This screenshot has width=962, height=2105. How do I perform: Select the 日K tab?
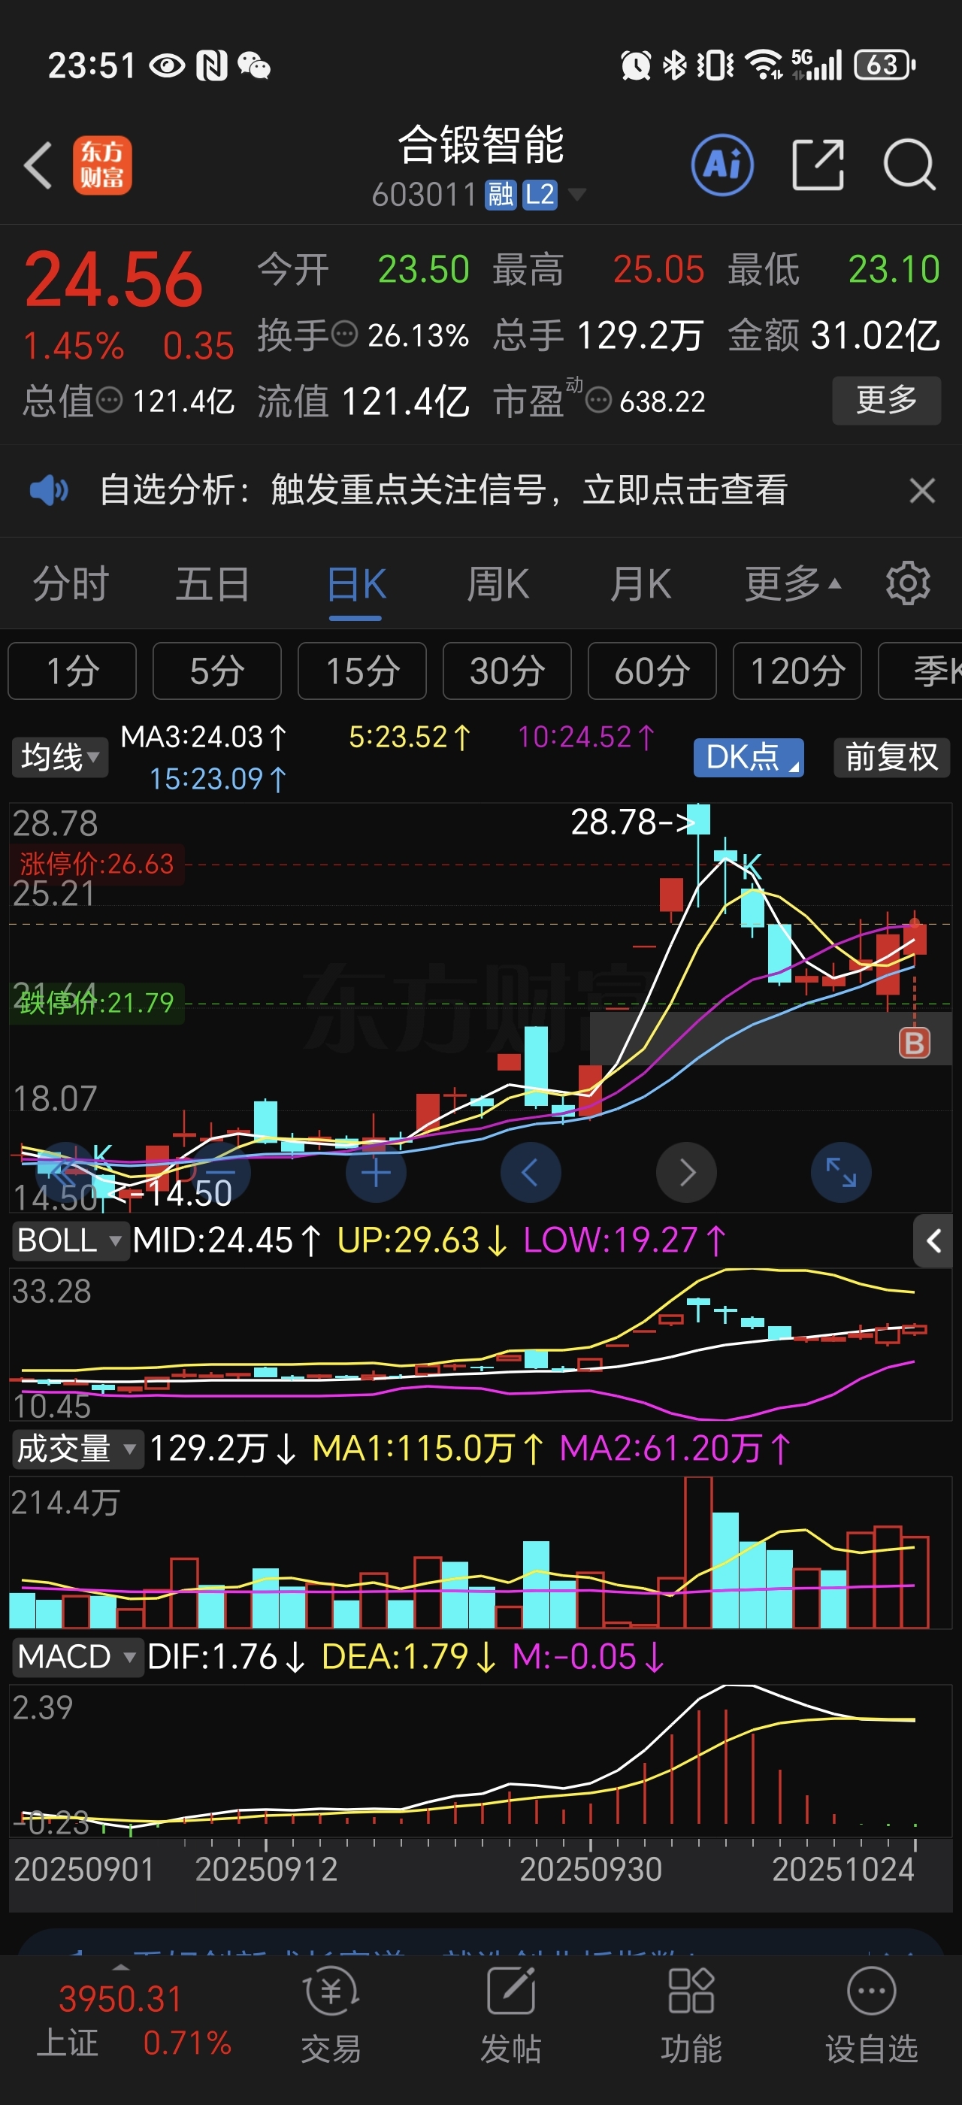tap(356, 585)
